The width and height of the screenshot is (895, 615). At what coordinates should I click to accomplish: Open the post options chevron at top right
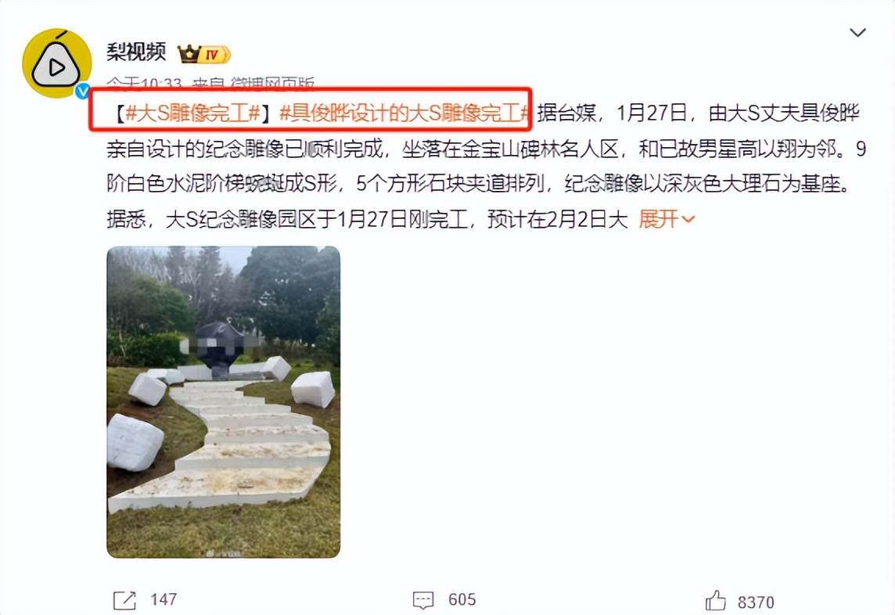[857, 33]
